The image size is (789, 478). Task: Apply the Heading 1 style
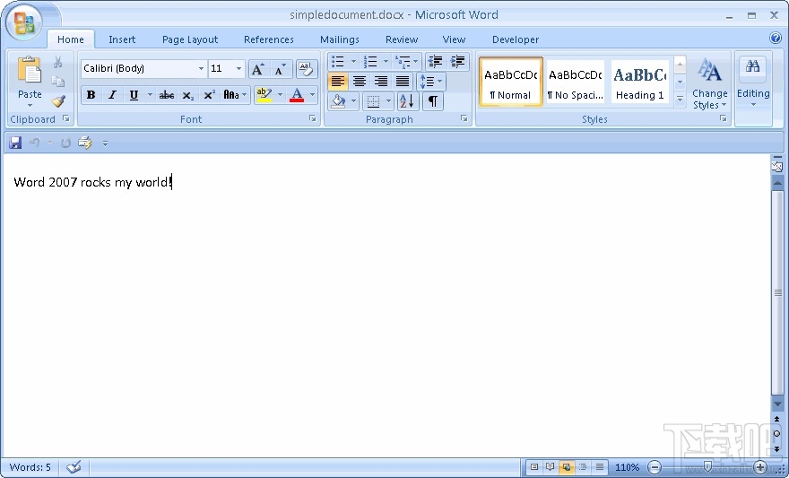(x=639, y=83)
